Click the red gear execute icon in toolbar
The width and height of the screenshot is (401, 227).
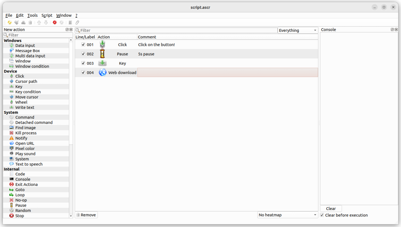click(55, 22)
